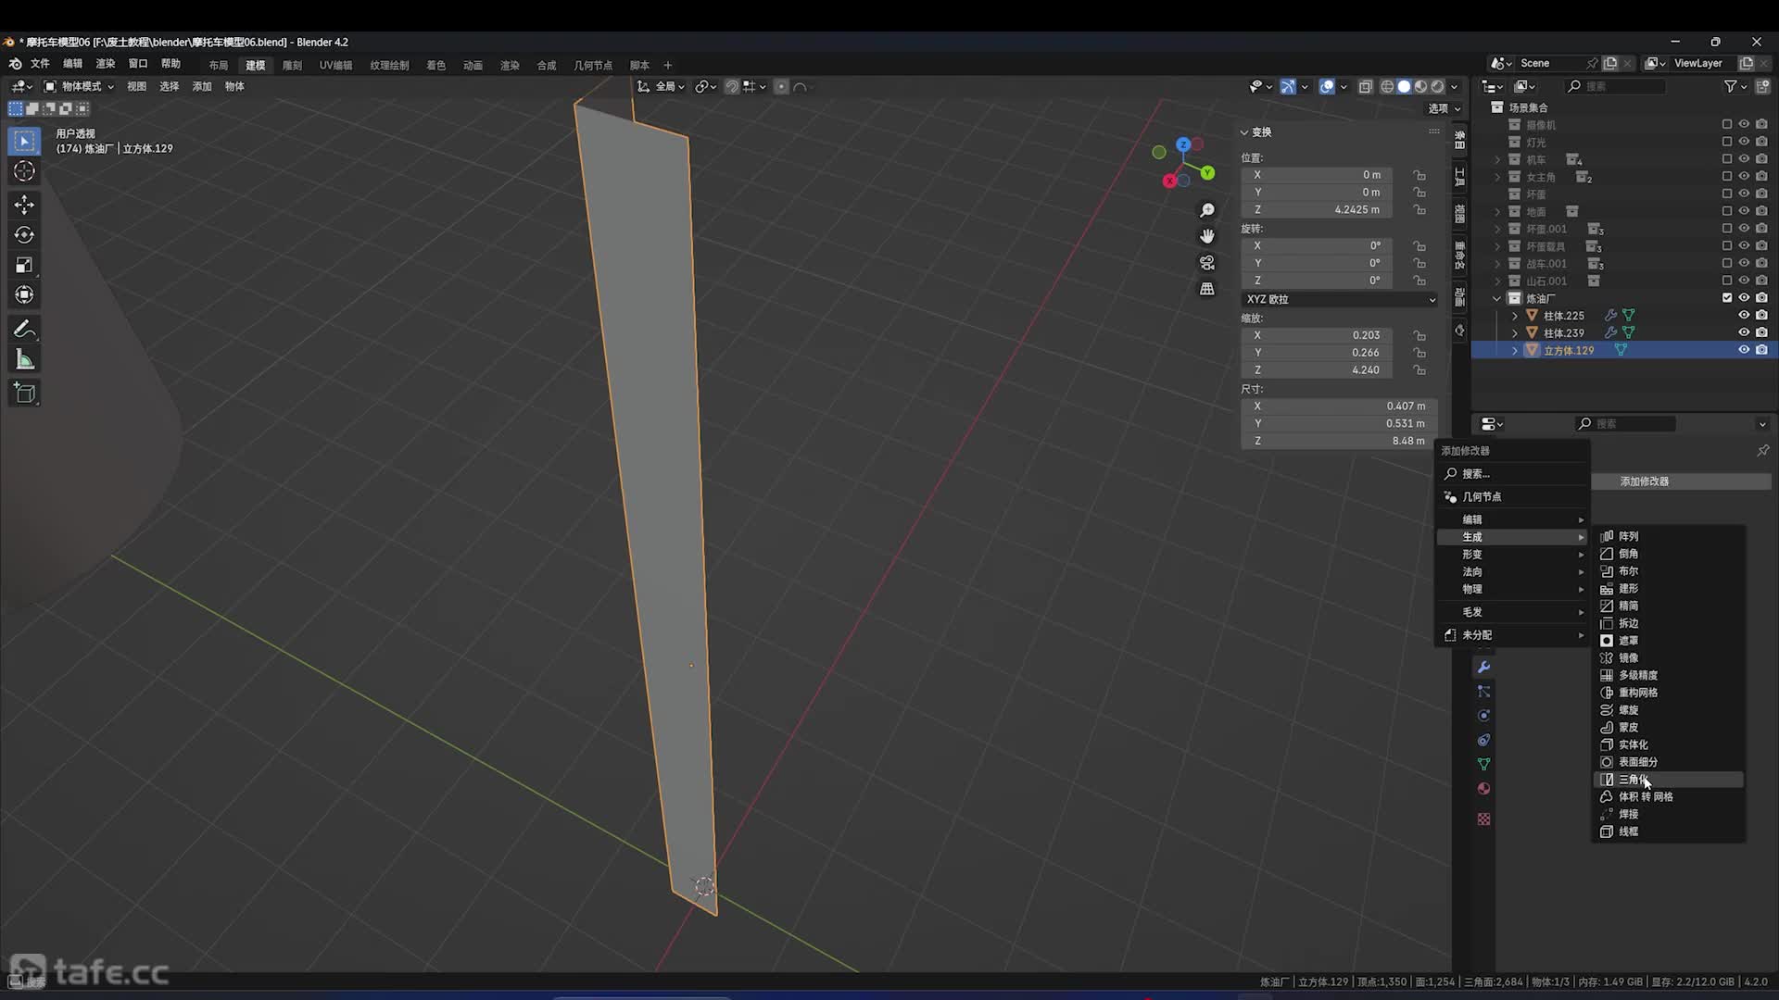Hide 立方体.129 with its eye icon

[x=1744, y=350]
